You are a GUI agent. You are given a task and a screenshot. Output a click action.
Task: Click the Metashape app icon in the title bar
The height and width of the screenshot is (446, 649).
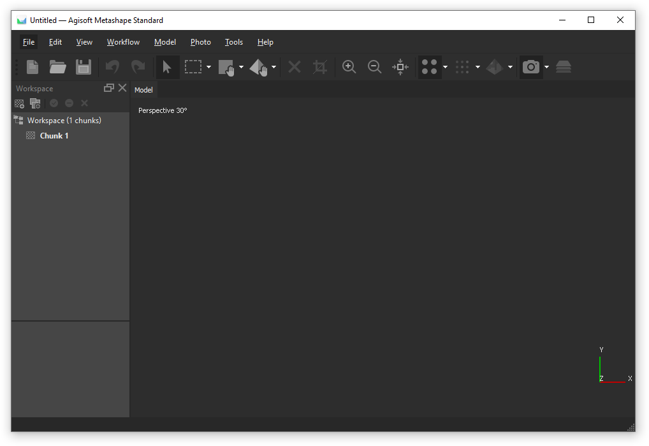click(22, 20)
